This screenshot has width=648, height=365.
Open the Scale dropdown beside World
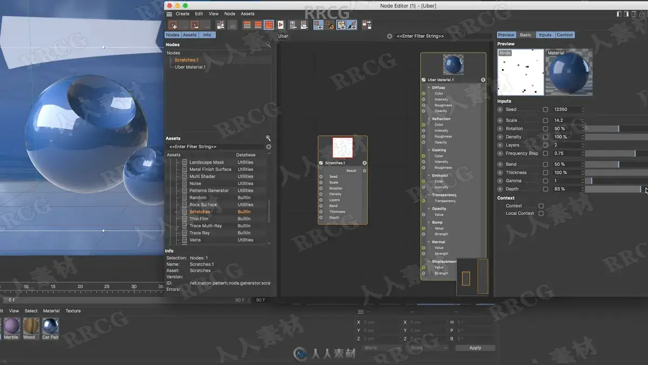[x=429, y=348]
